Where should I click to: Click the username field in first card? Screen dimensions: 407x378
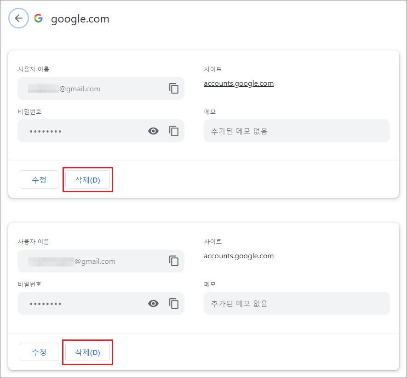[101, 89]
